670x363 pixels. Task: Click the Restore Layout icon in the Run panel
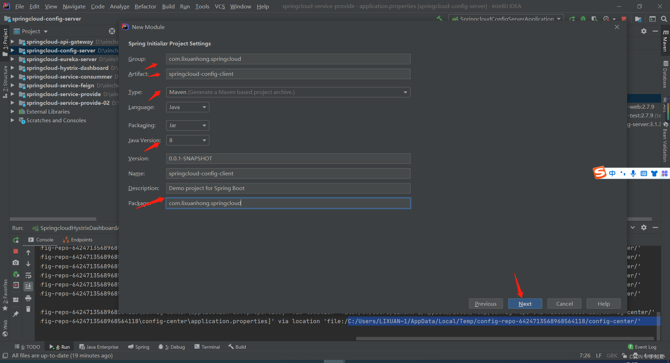(x=16, y=299)
